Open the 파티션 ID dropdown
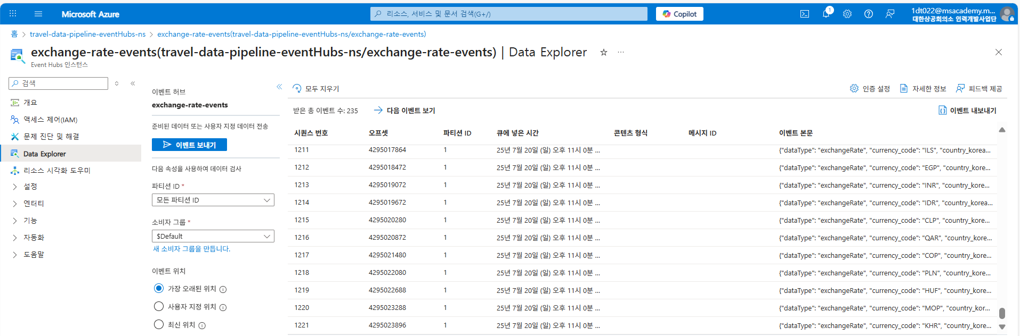1020x336 pixels. [213, 200]
